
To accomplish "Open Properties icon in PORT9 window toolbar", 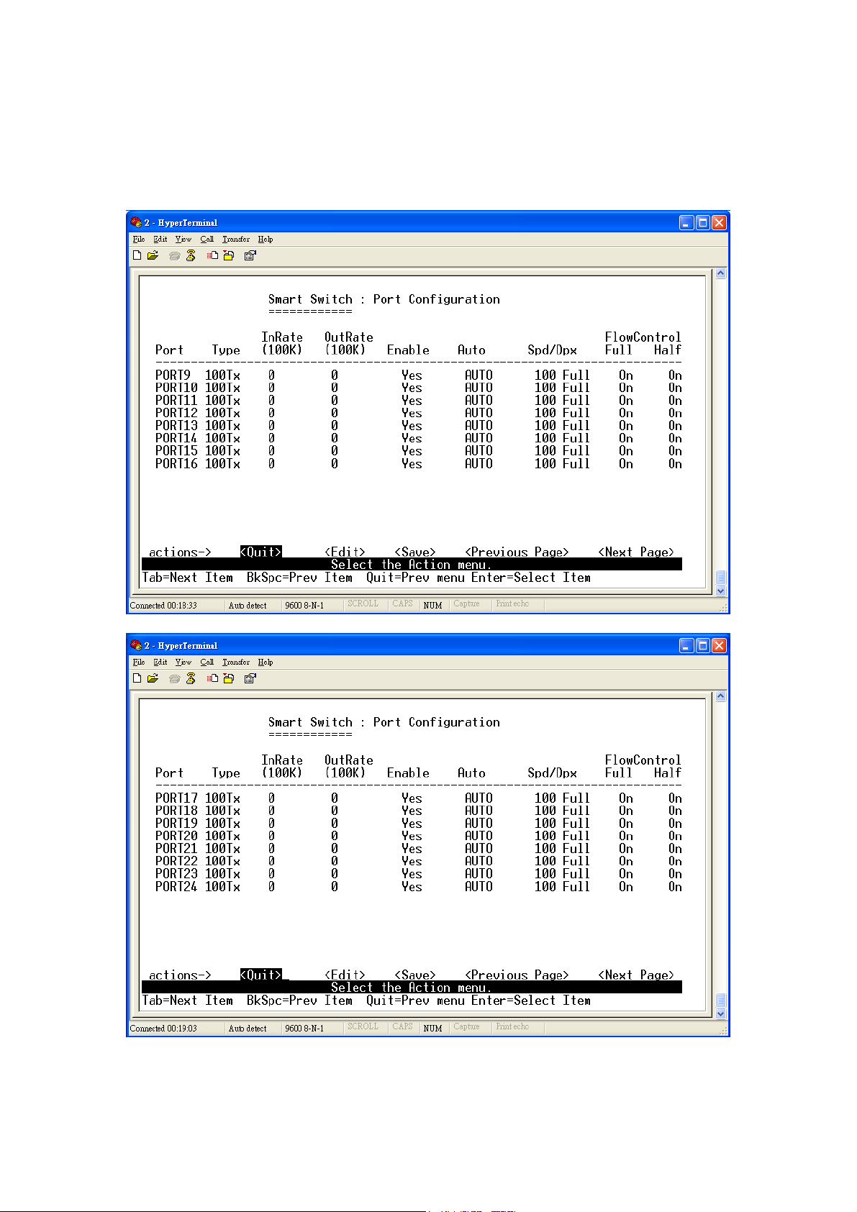I will coord(250,255).
